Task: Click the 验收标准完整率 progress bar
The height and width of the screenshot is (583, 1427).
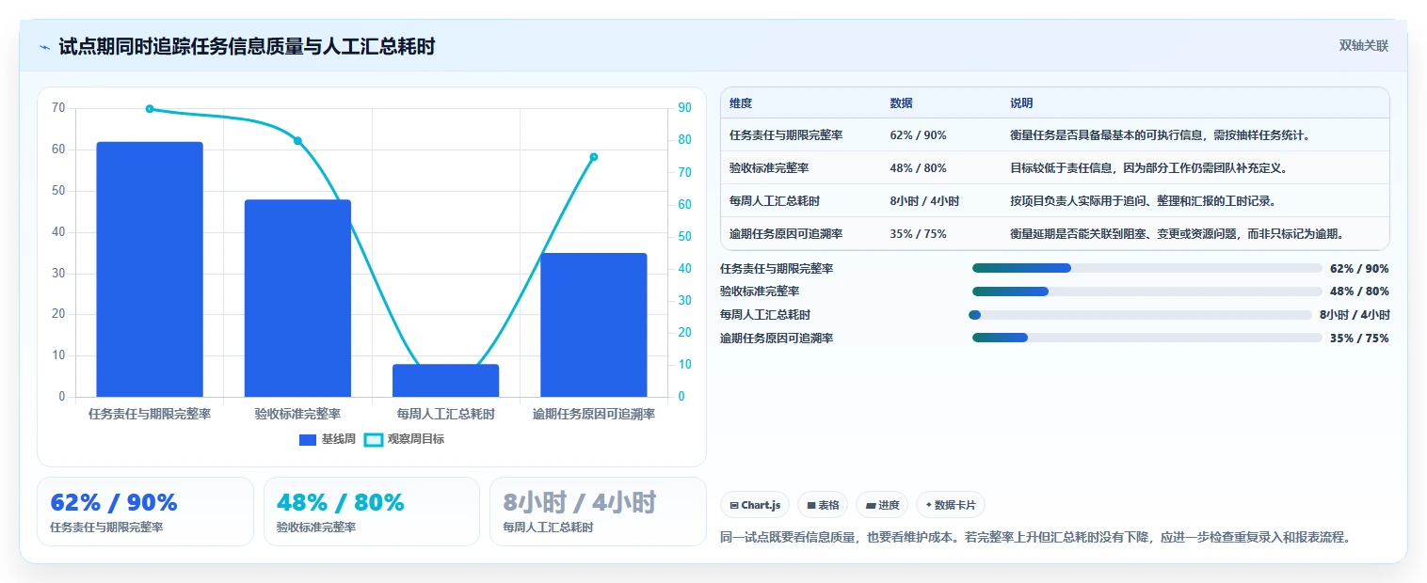Action: (x=1147, y=291)
